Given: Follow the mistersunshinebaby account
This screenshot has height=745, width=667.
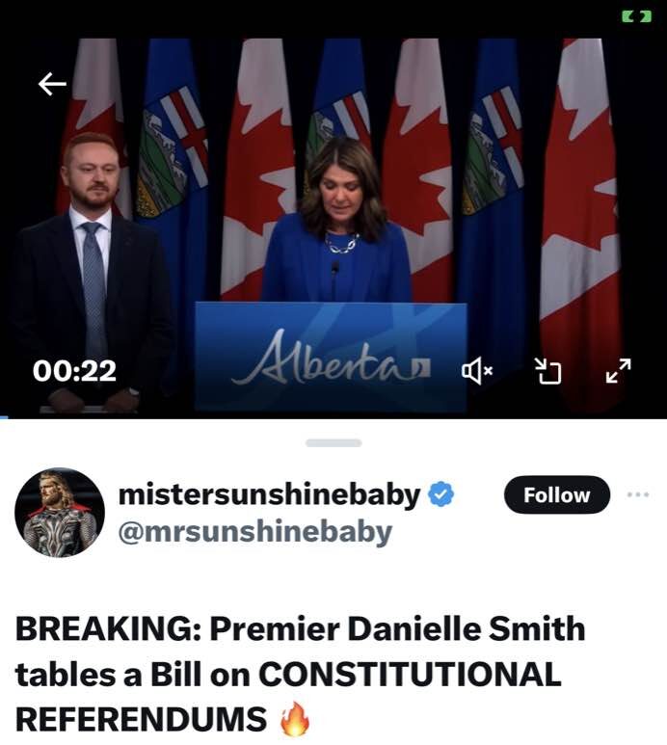Looking at the screenshot, I should (x=557, y=494).
